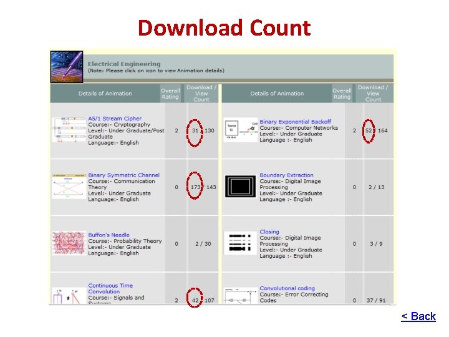This screenshot has width=449, height=337.
Task: Click the left 'Details of Animation' column header
Action: (x=105, y=94)
